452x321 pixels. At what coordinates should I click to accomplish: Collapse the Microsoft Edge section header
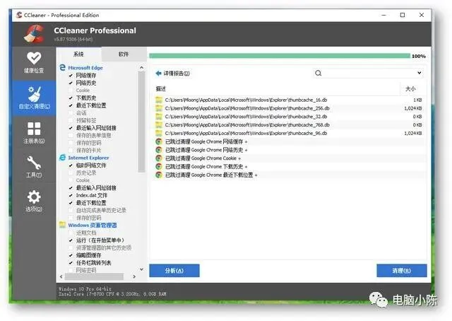click(x=85, y=68)
